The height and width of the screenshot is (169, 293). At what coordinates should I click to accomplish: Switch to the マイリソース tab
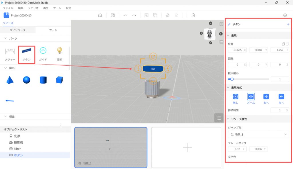coord(18,30)
